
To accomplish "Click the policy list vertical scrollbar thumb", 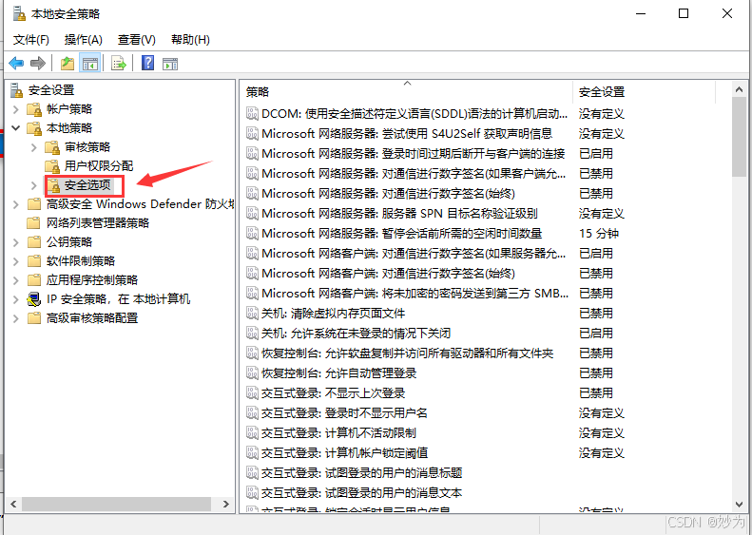I will (x=739, y=137).
